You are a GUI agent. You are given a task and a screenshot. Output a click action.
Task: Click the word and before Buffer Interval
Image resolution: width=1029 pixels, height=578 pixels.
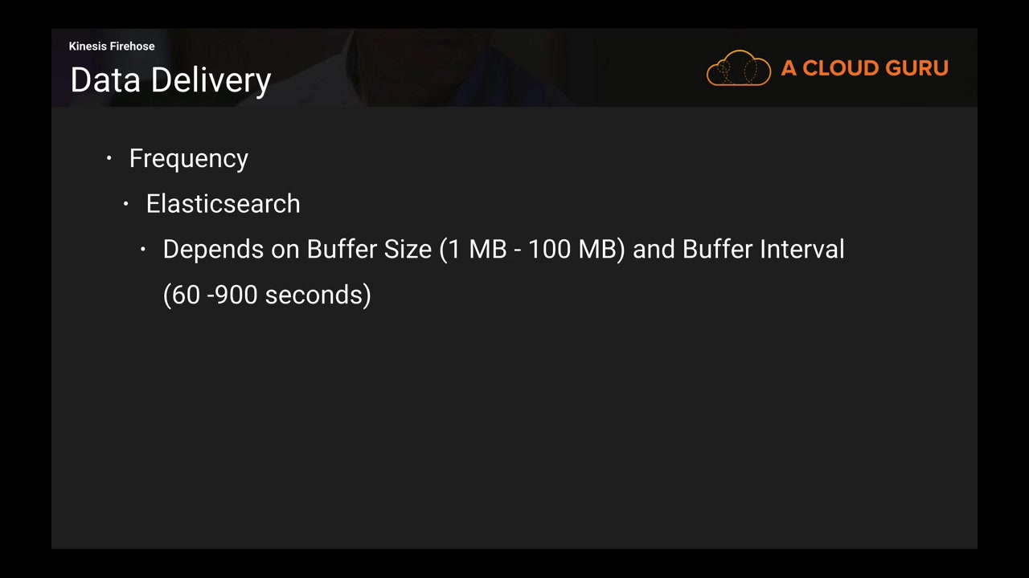click(654, 250)
